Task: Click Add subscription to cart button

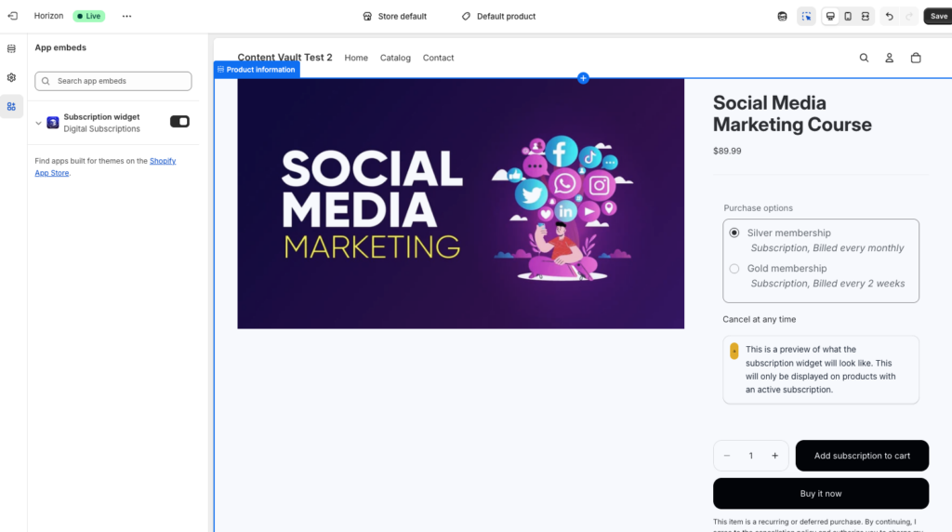Action: (x=862, y=456)
